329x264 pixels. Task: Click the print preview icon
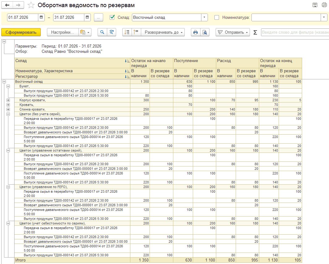(205, 32)
